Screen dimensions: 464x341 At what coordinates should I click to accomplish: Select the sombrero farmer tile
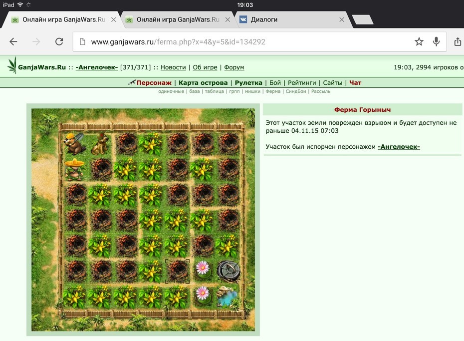(74, 169)
